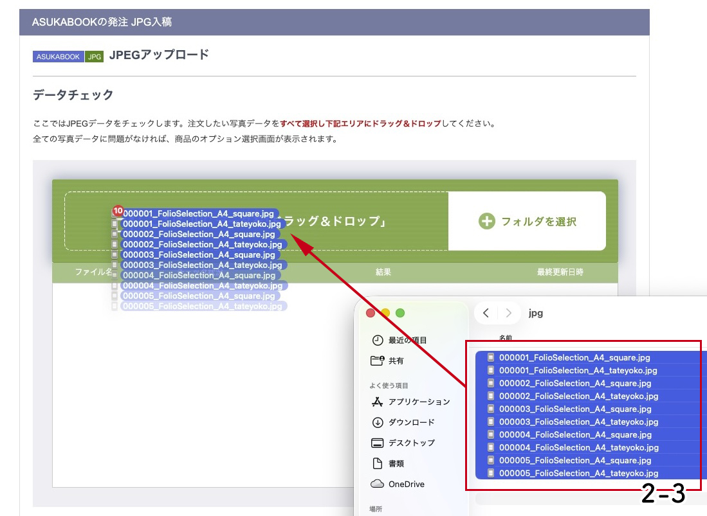Select file 000001_FolioSelection_A4_square.jpg in Finder list

(x=575, y=357)
